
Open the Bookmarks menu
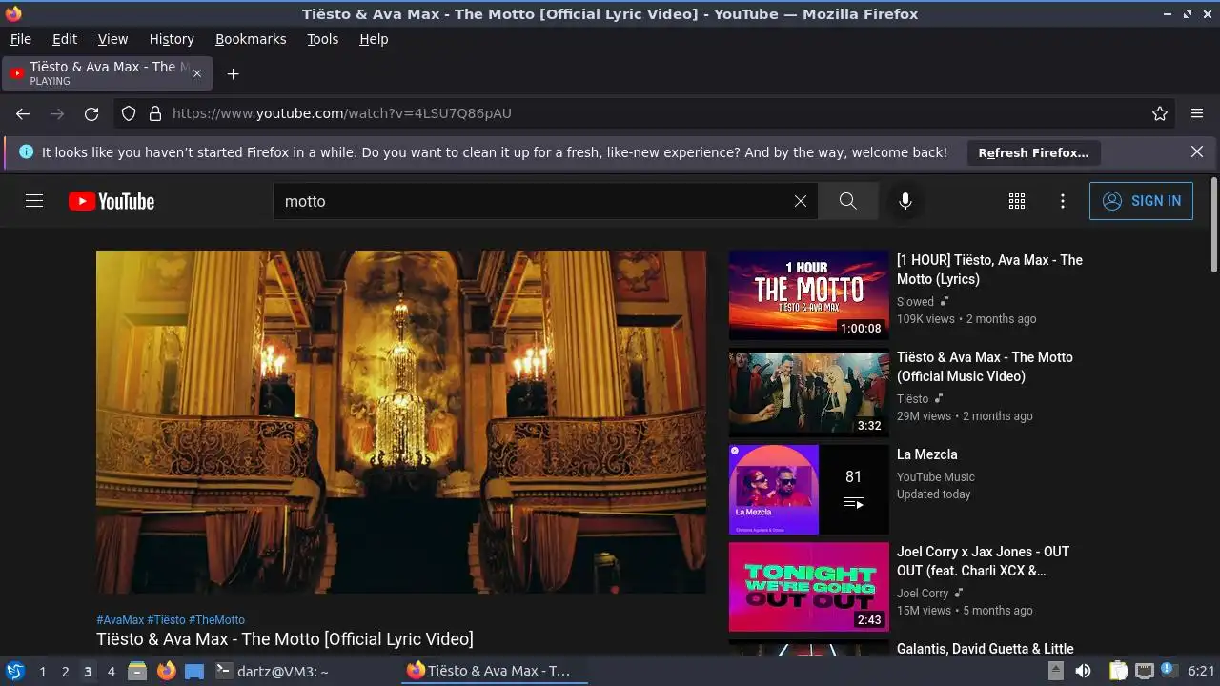(251, 39)
